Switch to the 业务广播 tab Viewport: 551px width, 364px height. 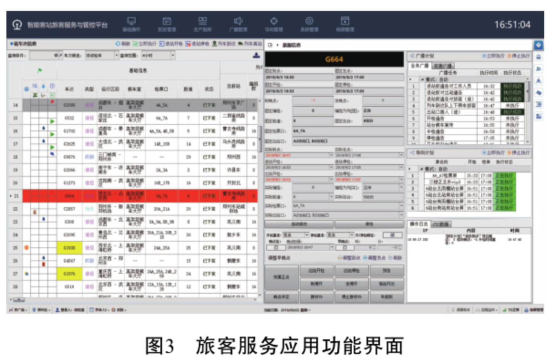[x=419, y=66]
